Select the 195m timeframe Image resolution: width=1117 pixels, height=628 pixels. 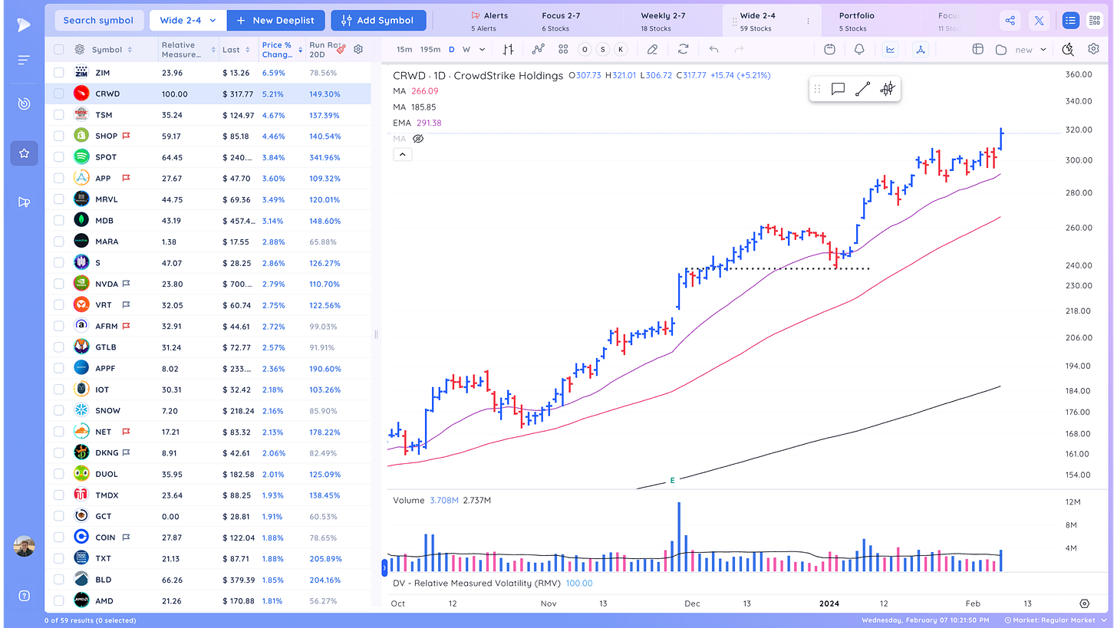click(430, 49)
